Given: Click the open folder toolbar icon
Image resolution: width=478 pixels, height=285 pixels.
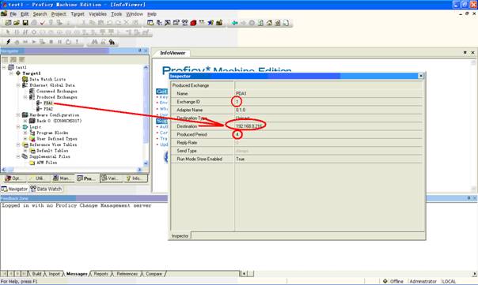Looking at the screenshot, I should tap(17, 23).
